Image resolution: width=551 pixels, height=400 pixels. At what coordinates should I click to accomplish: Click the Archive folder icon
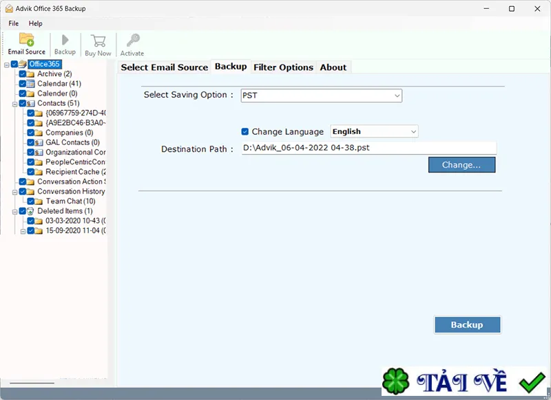[30, 74]
